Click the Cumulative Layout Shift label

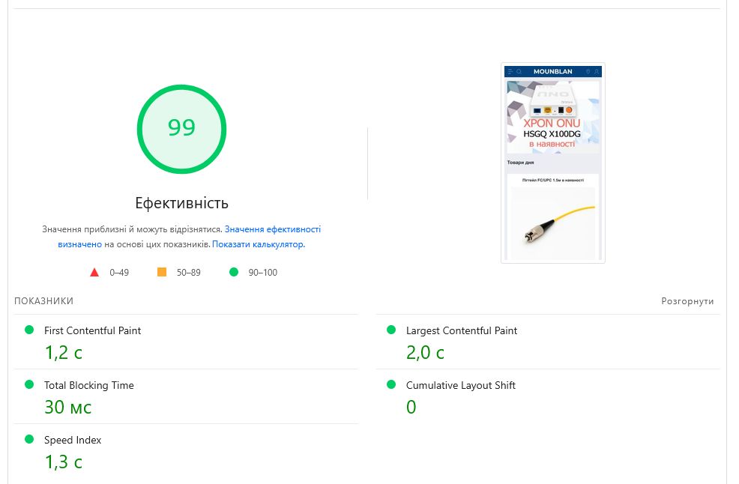pyautogui.click(x=460, y=386)
